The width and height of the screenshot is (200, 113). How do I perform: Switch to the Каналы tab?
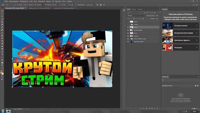(134, 9)
